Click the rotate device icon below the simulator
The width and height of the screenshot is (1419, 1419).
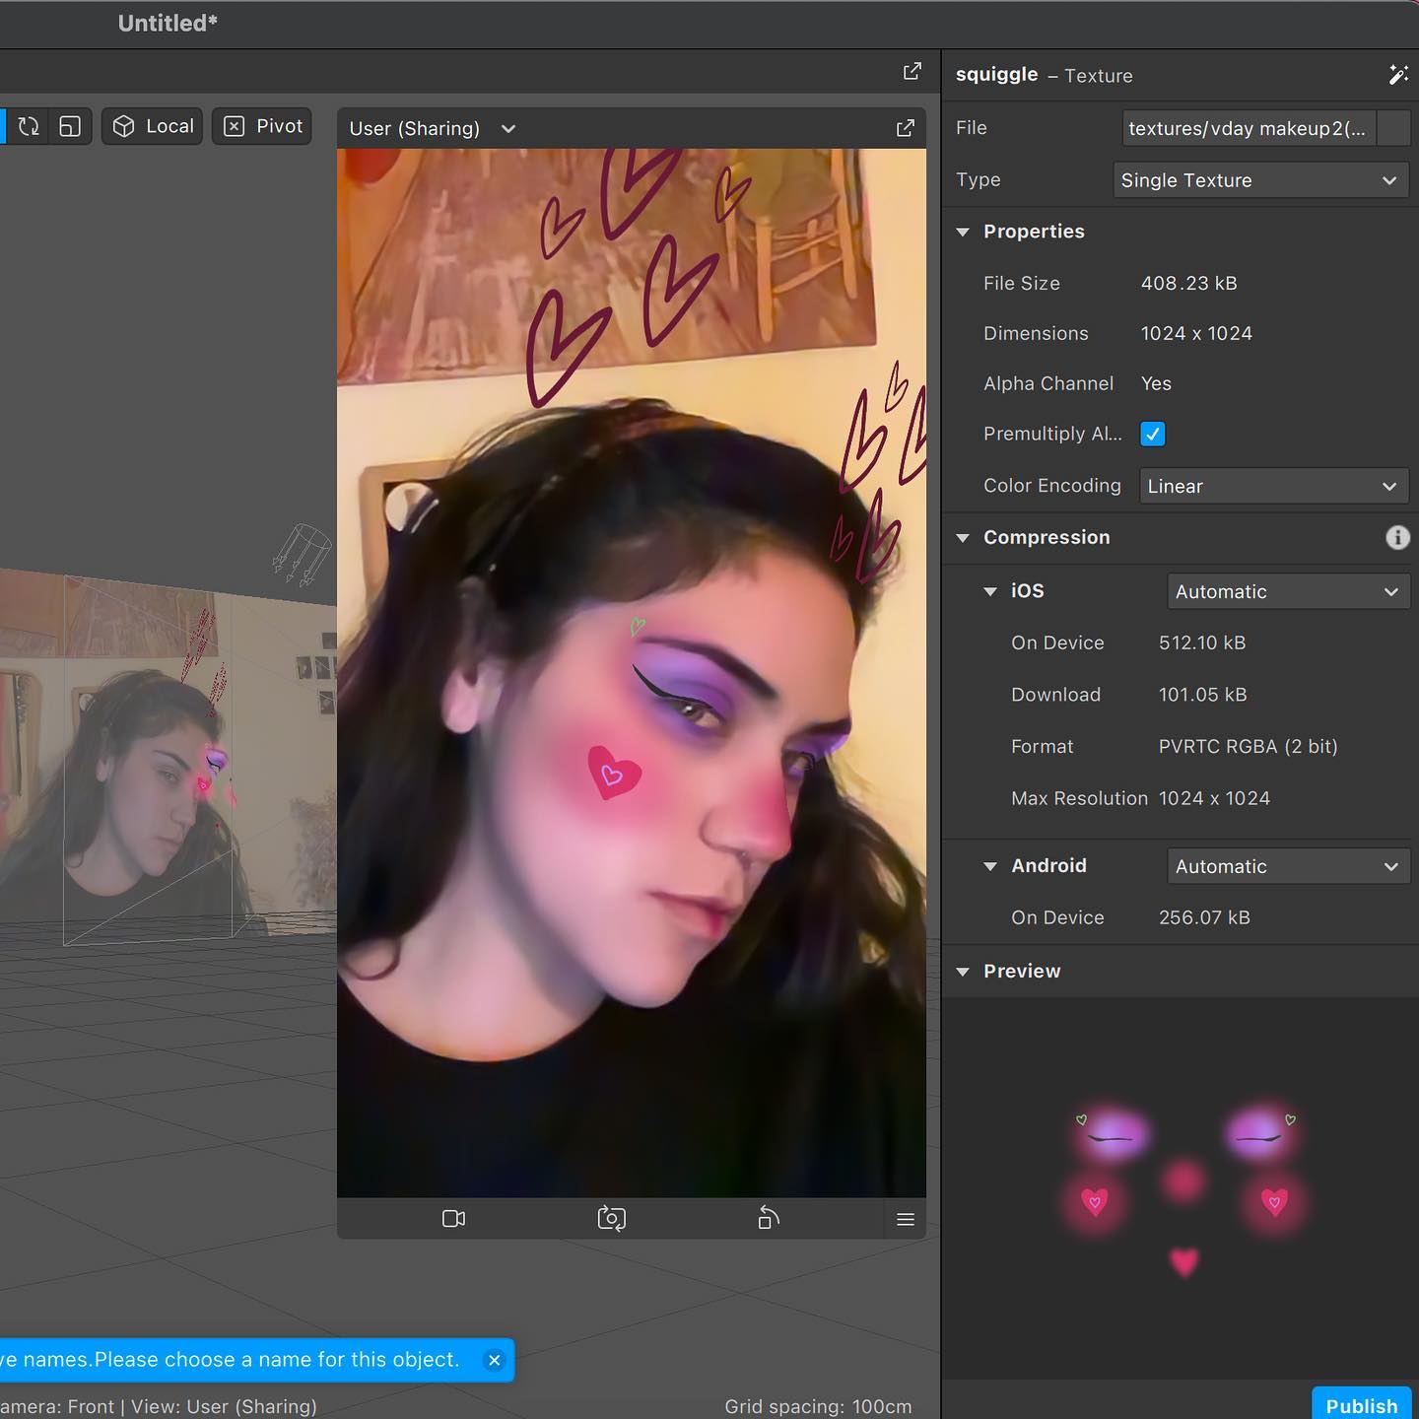pos(769,1219)
